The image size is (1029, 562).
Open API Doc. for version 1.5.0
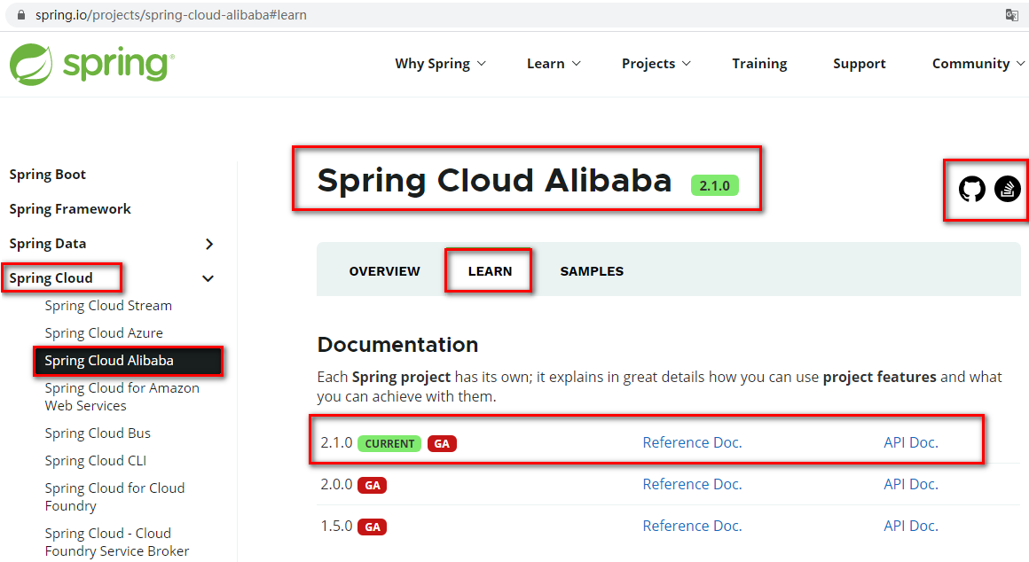coord(911,526)
